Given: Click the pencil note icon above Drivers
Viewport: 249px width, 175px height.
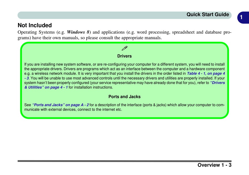Looking at the screenshot, I should click(x=124, y=48).
